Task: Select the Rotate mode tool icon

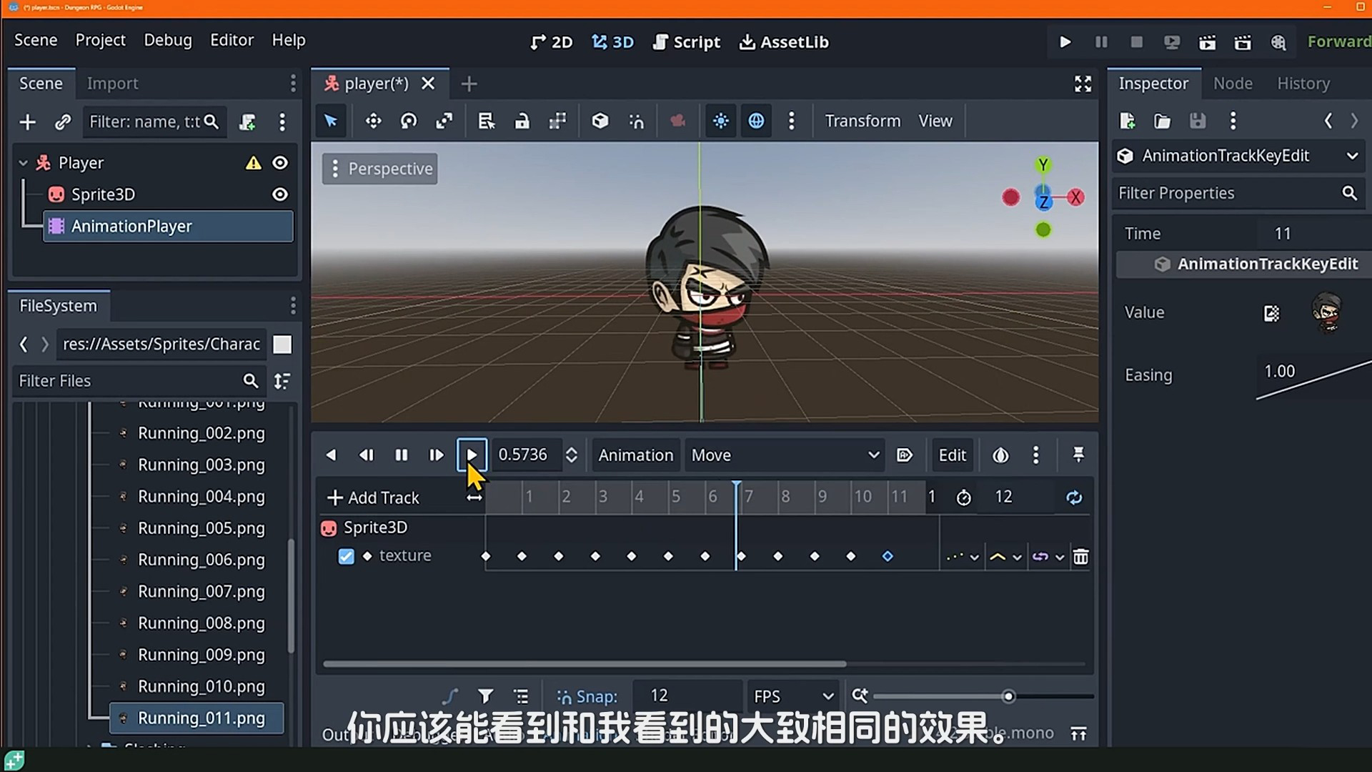Action: (x=409, y=121)
